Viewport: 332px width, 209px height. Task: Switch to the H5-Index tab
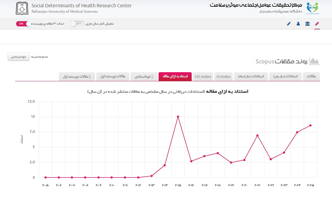coord(203,76)
